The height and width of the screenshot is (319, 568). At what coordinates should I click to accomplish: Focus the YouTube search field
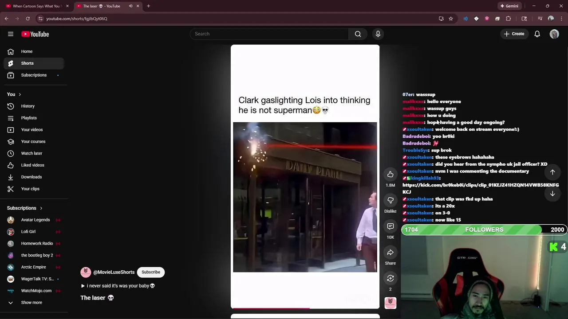269,34
